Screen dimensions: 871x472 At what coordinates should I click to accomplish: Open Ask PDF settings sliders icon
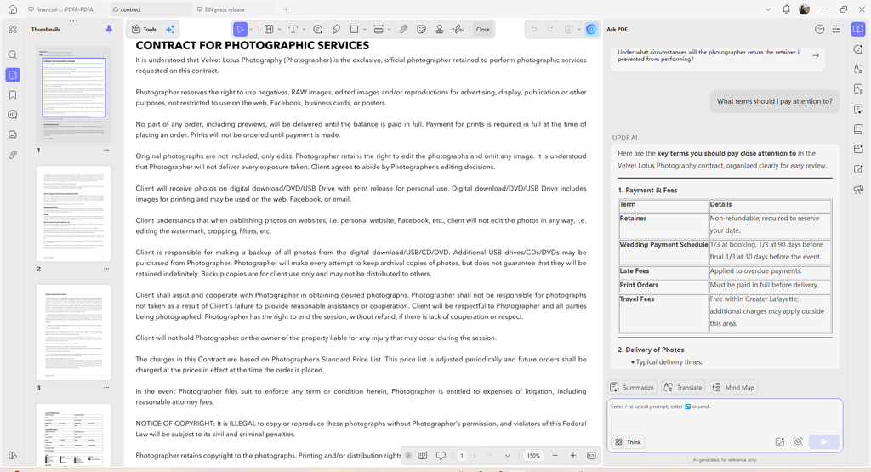(x=836, y=30)
